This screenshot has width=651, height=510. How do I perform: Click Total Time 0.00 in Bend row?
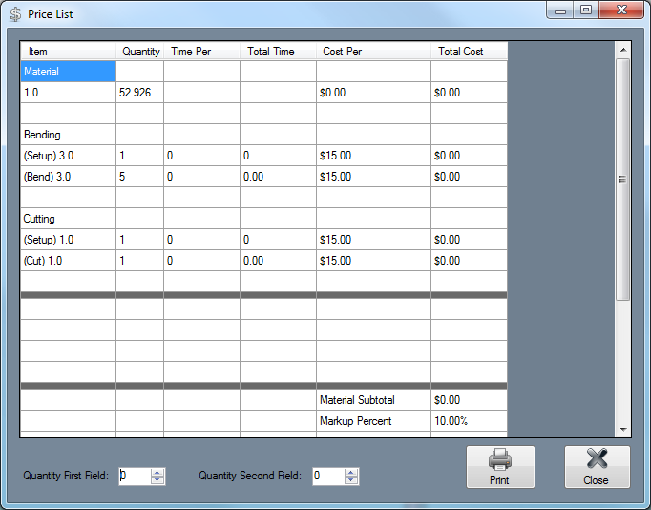tap(278, 177)
